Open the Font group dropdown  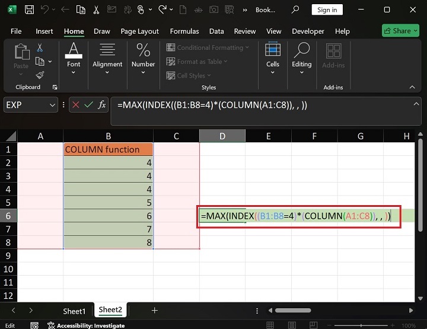coord(74,72)
